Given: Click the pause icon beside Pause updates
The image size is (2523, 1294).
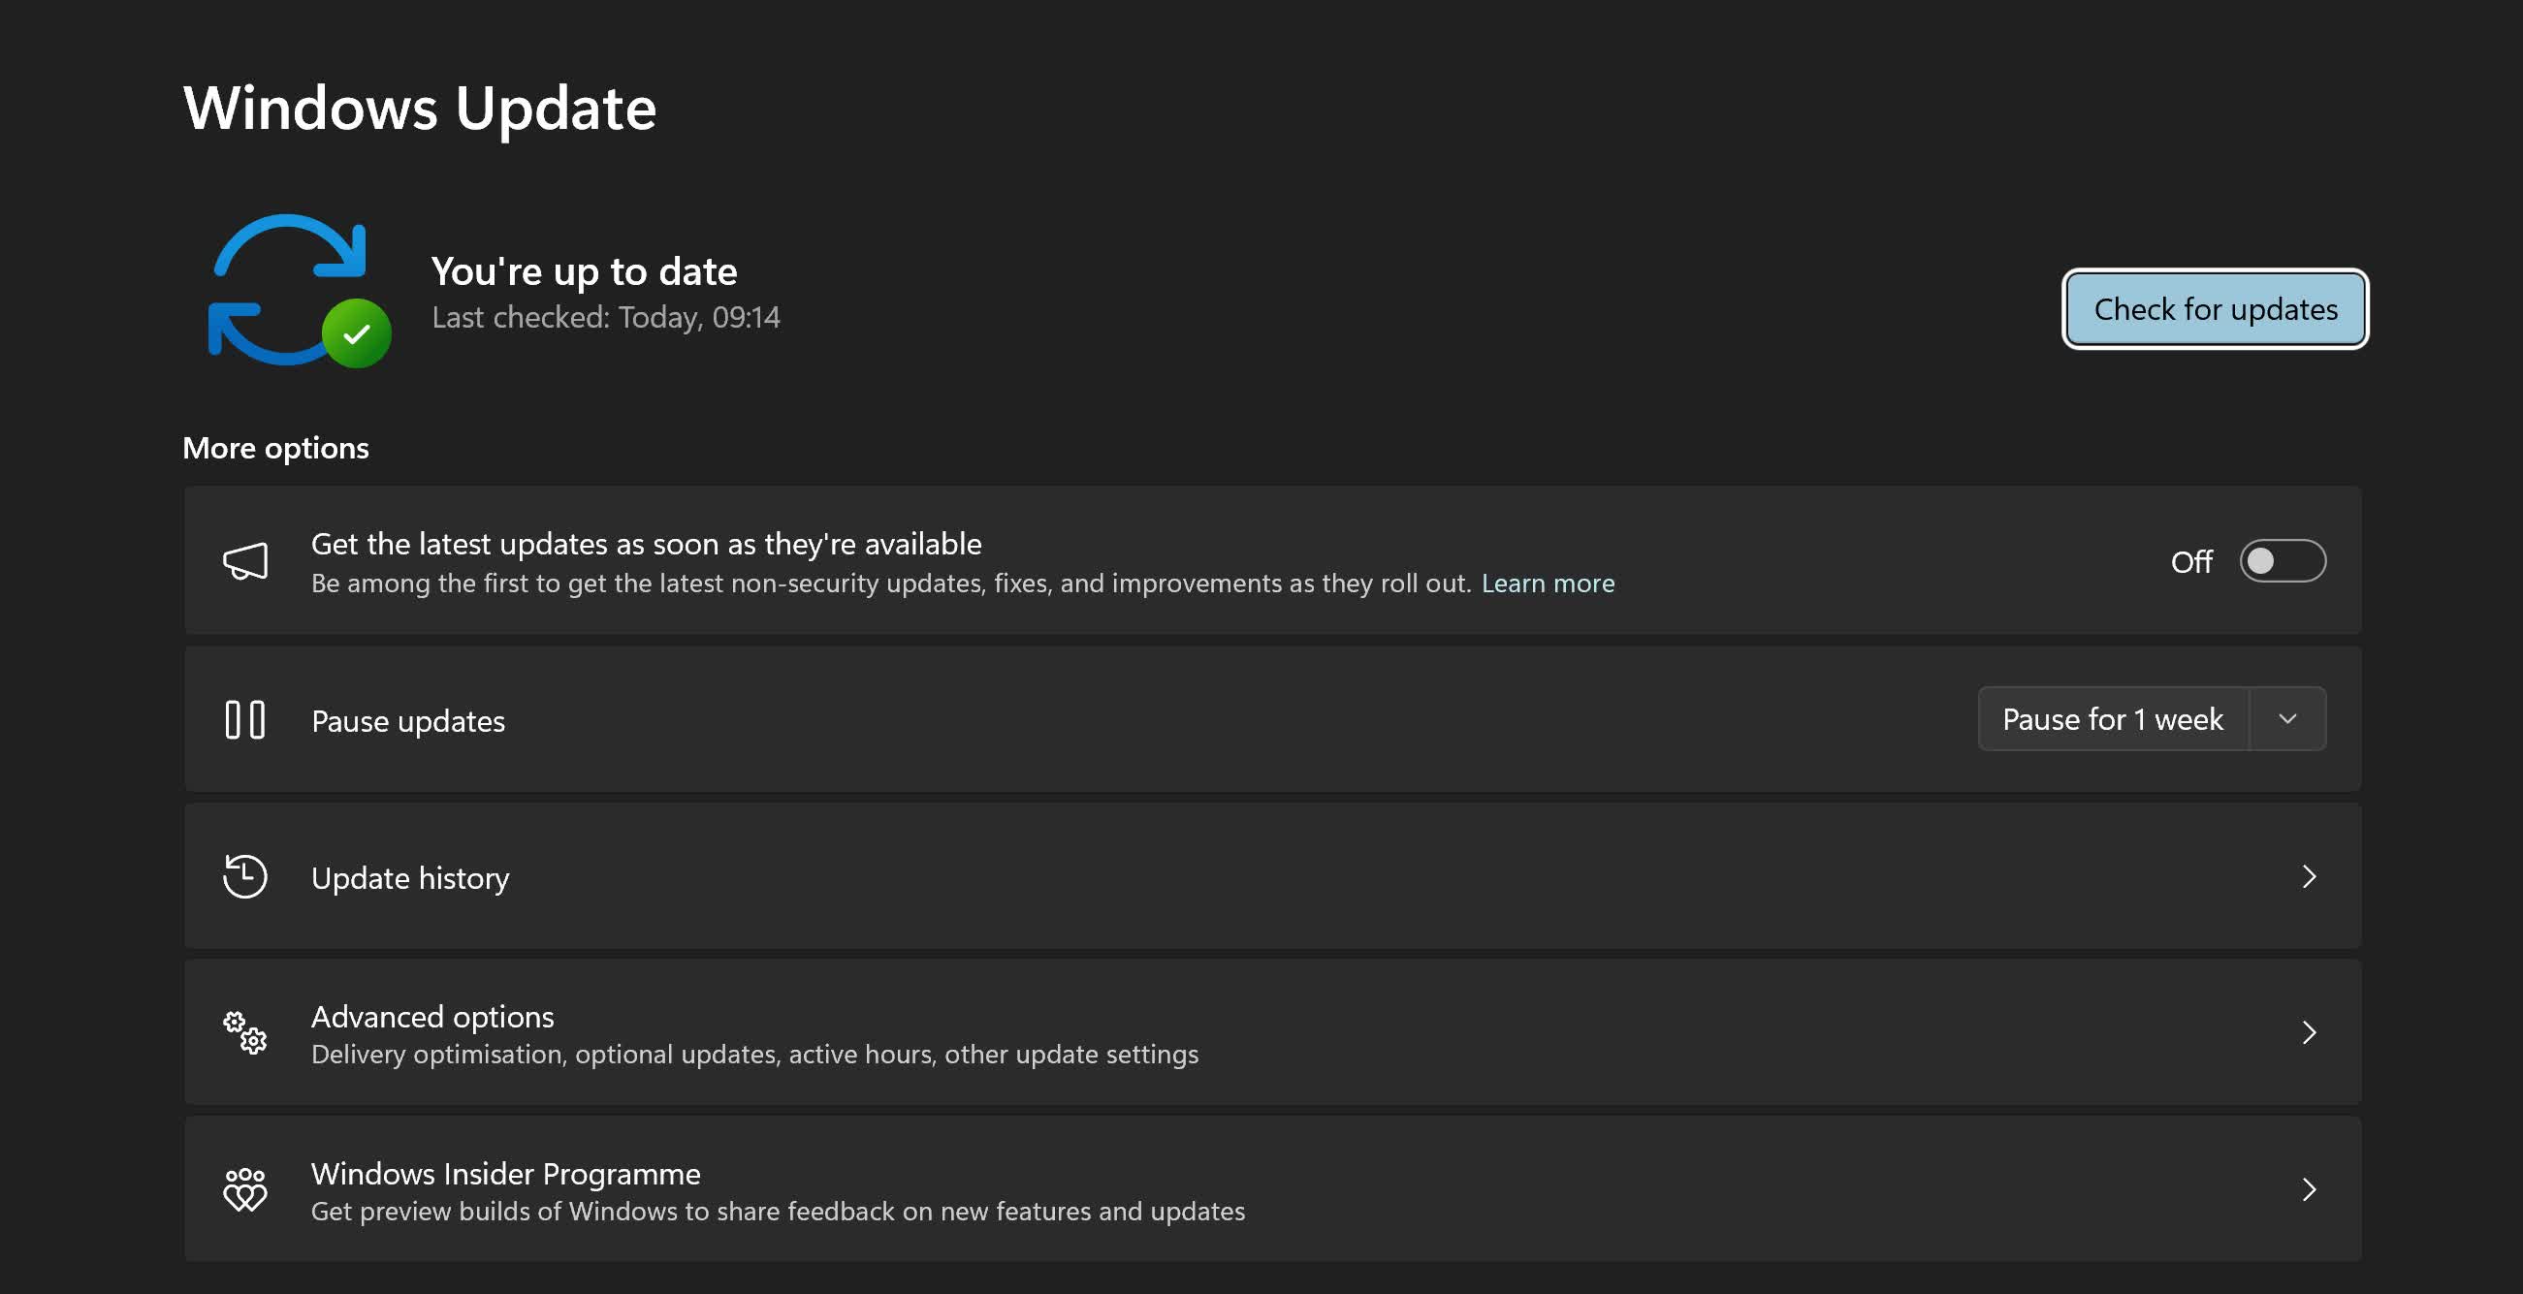Looking at the screenshot, I should click(245, 719).
